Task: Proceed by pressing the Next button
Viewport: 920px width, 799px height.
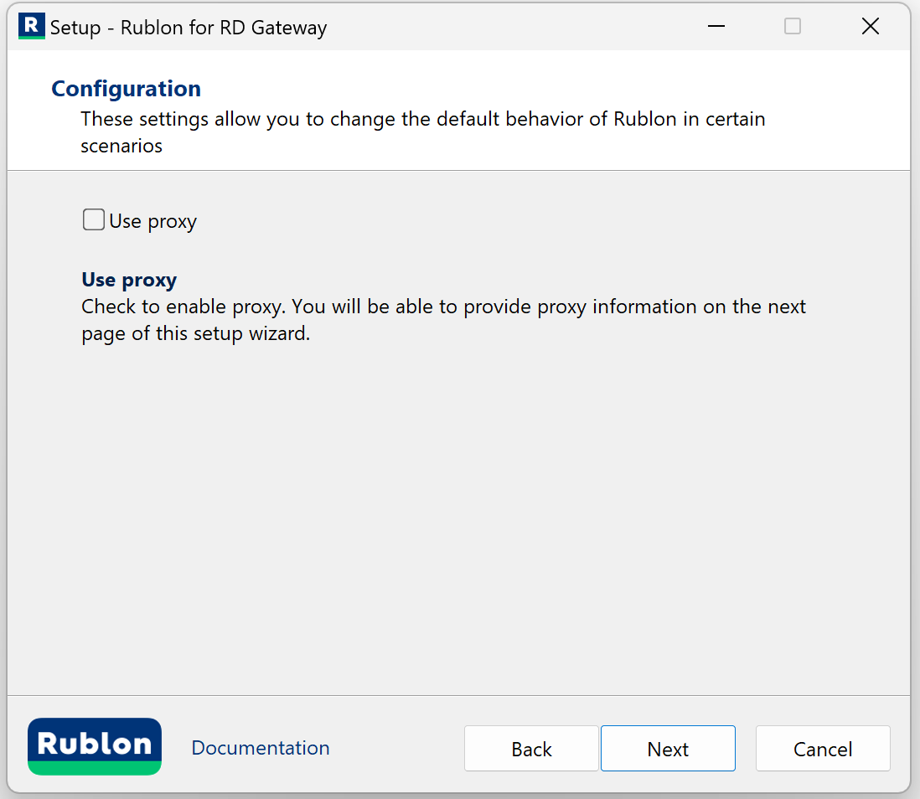Action: coord(668,749)
